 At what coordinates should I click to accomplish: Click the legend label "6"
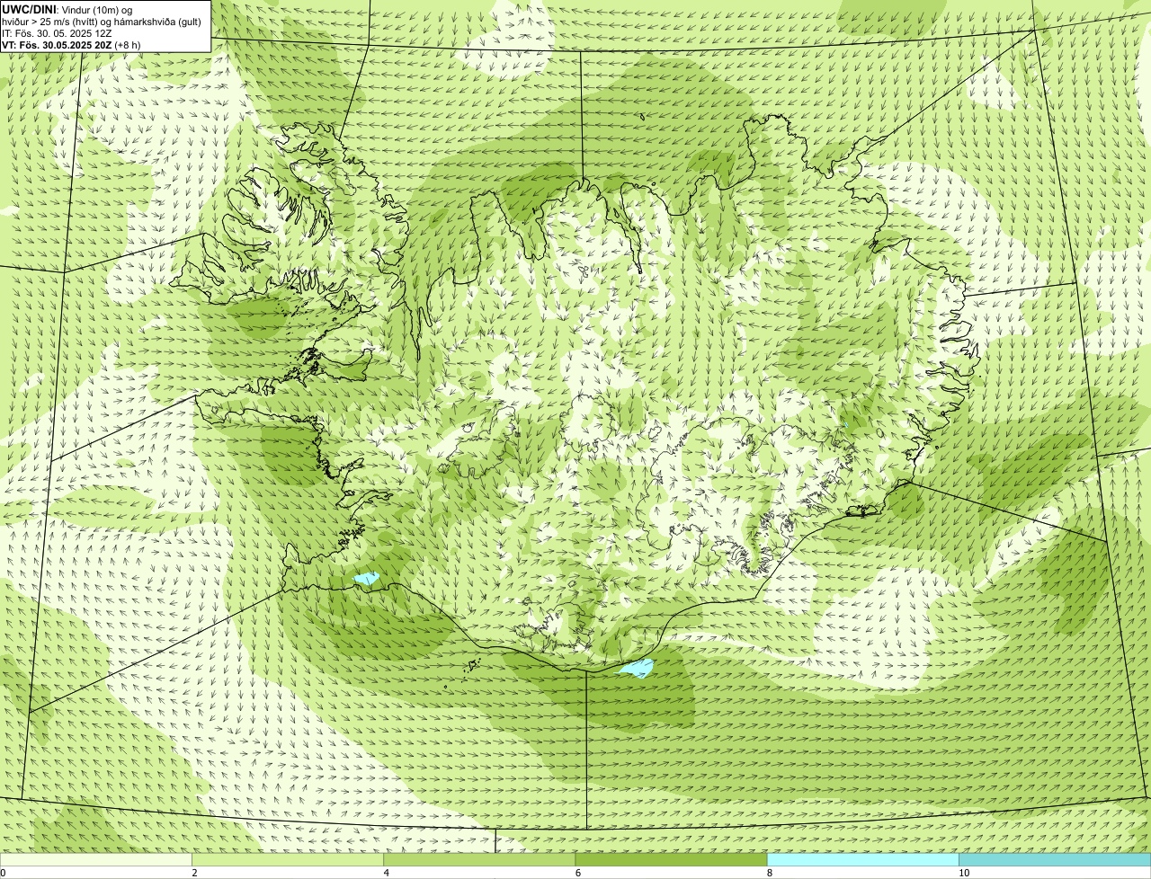pyautogui.click(x=578, y=873)
